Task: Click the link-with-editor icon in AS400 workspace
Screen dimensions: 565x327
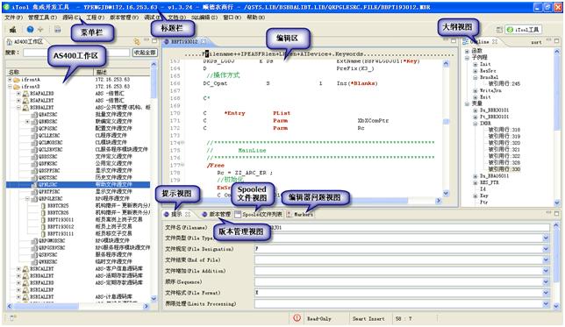Action: pyautogui.click(x=137, y=41)
